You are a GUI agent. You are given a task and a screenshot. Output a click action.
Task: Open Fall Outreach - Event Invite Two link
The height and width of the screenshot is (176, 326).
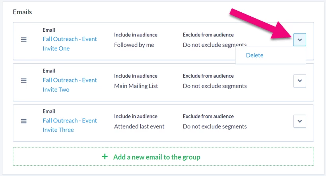70,85
